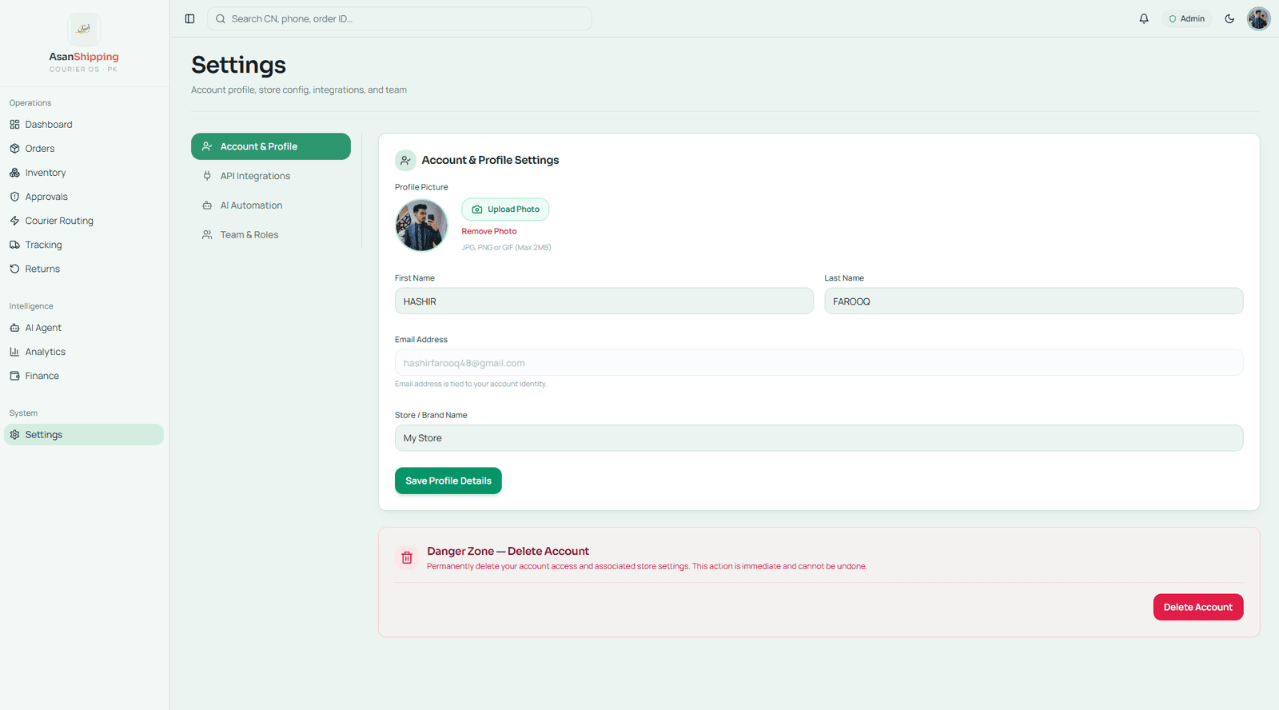This screenshot has height=710, width=1279.
Task: Toggle the sidebar collapse icon
Action: (x=189, y=18)
